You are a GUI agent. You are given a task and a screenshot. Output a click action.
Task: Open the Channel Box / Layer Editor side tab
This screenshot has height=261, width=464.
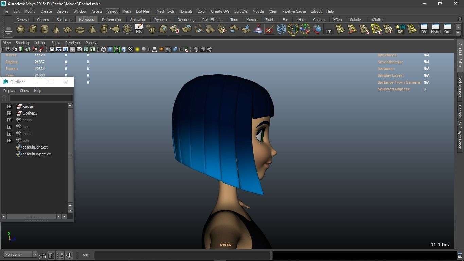click(x=460, y=127)
